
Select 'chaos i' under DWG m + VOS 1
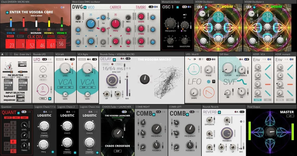click(8, 80)
